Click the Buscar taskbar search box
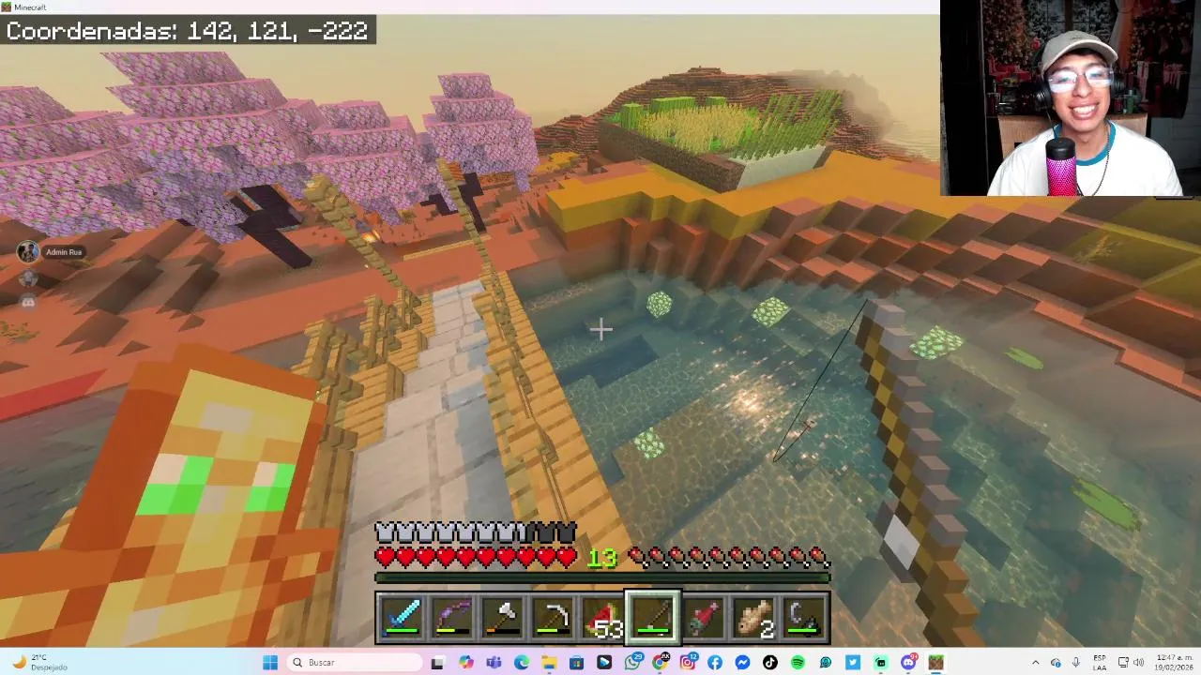Viewport: 1201px width, 675px height. 355,662
